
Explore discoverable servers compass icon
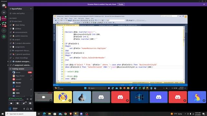4,36
